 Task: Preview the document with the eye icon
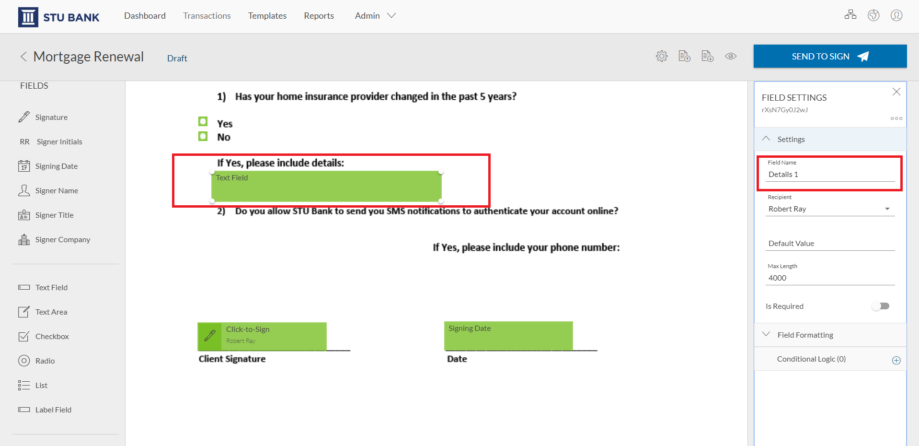pyautogui.click(x=731, y=56)
